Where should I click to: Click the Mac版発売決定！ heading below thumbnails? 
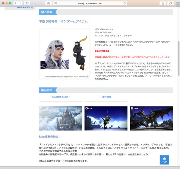pos(50,137)
